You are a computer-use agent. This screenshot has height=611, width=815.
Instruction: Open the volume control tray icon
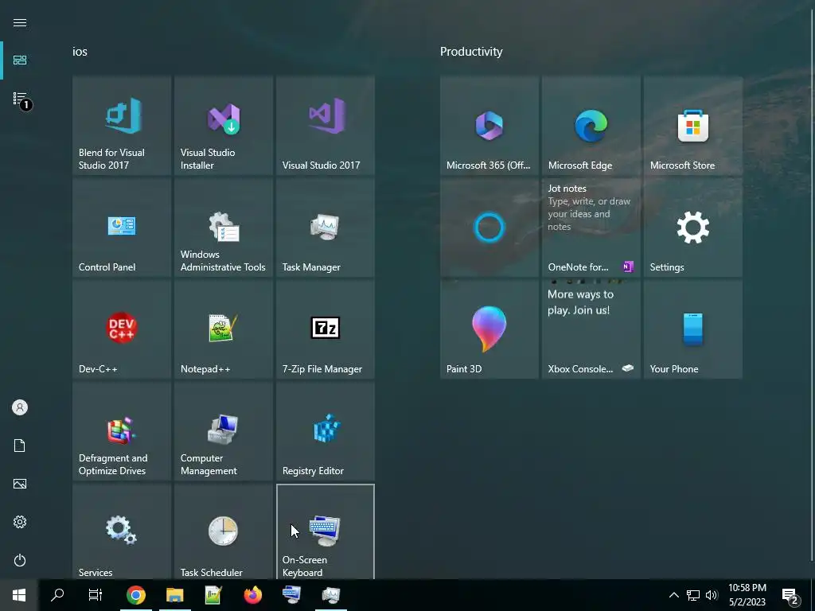tap(712, 595)
